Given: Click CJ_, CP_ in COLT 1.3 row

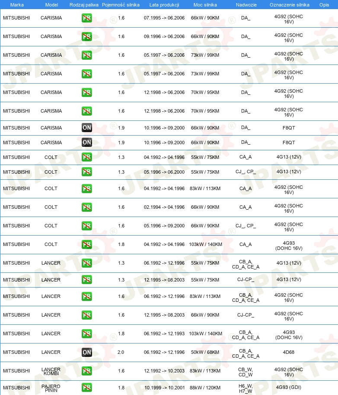Looking at the screenshot, I should (246, 172).
